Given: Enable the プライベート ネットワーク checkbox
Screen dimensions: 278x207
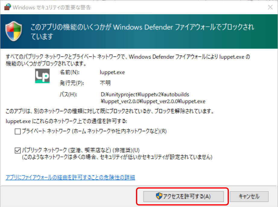Looking at the screenshot, I should pyautogui.click(x=18, y=131).
